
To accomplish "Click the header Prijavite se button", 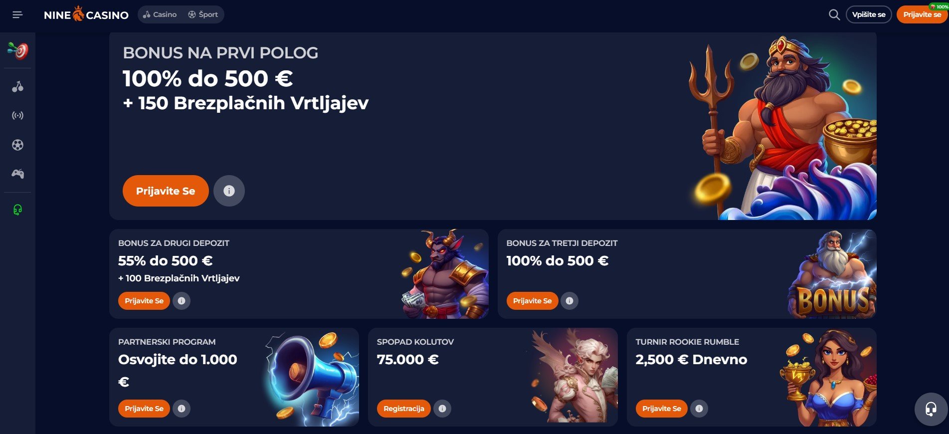I will tap(922, 14).
